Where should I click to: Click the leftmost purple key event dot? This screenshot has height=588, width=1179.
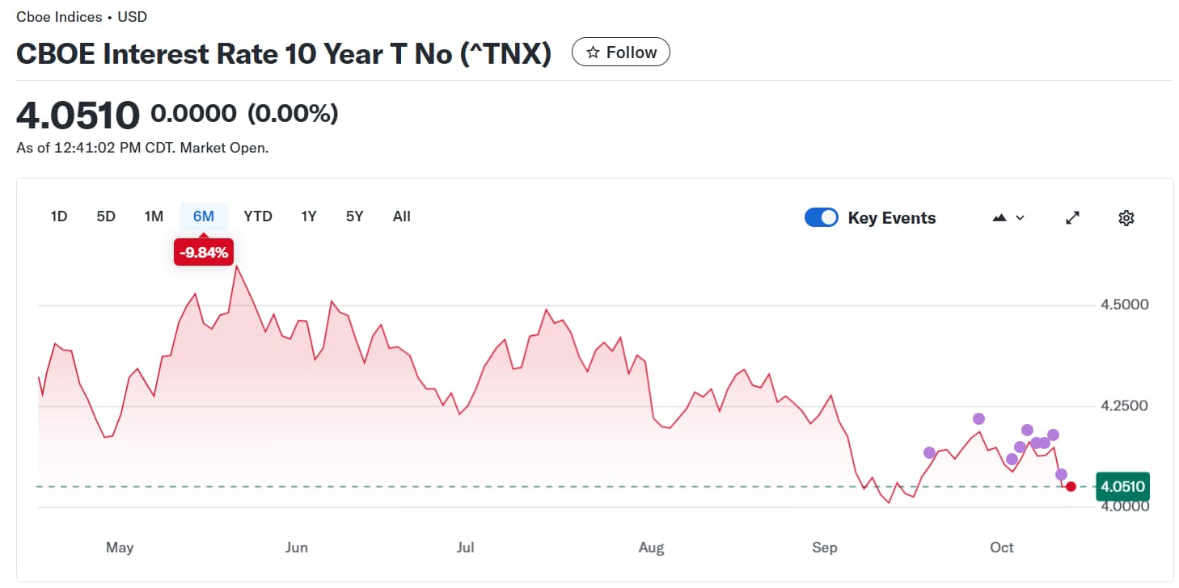(929, 452)
